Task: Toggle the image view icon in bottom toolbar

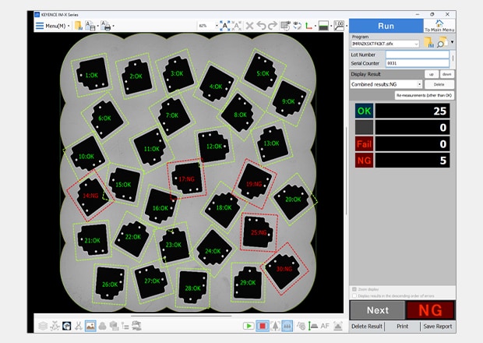Action: pyautogui.click(x=90, y=326)
